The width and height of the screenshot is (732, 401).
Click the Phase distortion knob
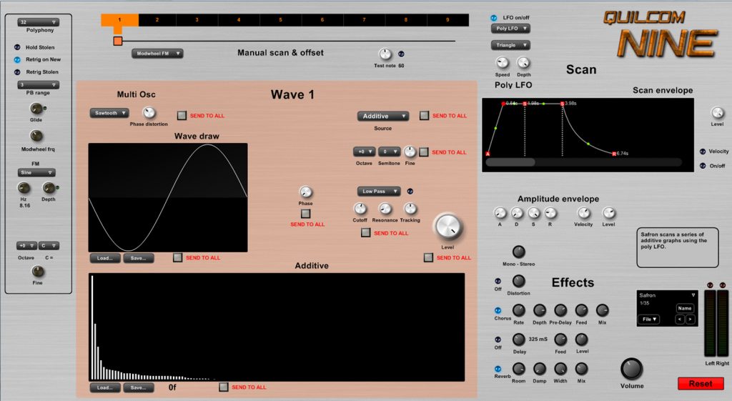coord(149,113)
